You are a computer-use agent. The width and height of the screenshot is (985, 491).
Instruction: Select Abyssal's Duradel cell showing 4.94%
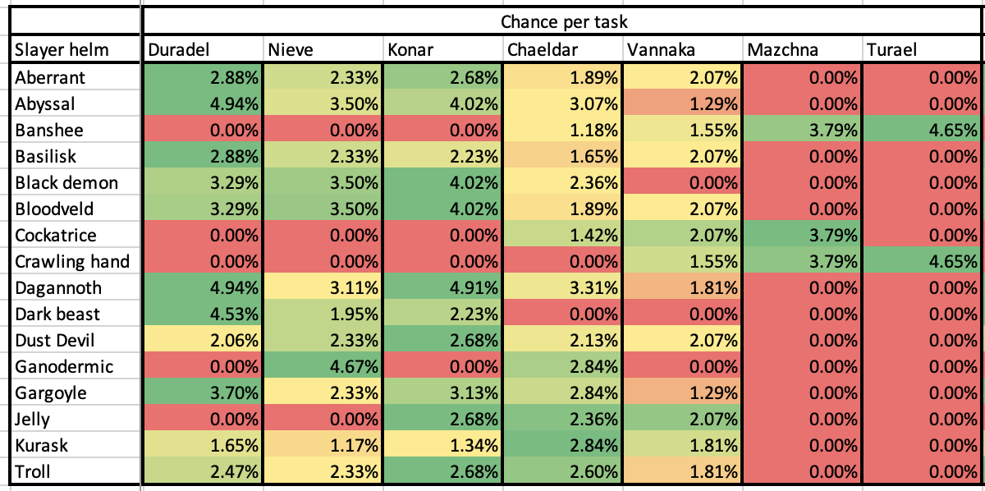point(203,104)
